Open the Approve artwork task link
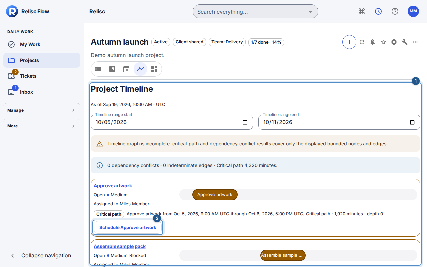The height and width of the screenshot is (267, 427). click(113, 186)
